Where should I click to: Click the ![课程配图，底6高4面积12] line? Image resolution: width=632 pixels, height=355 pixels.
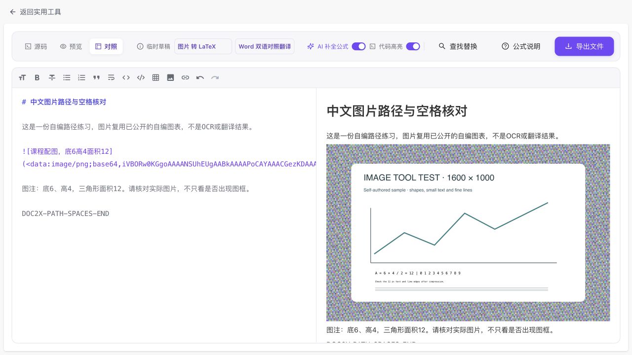[x=67, y=151]
